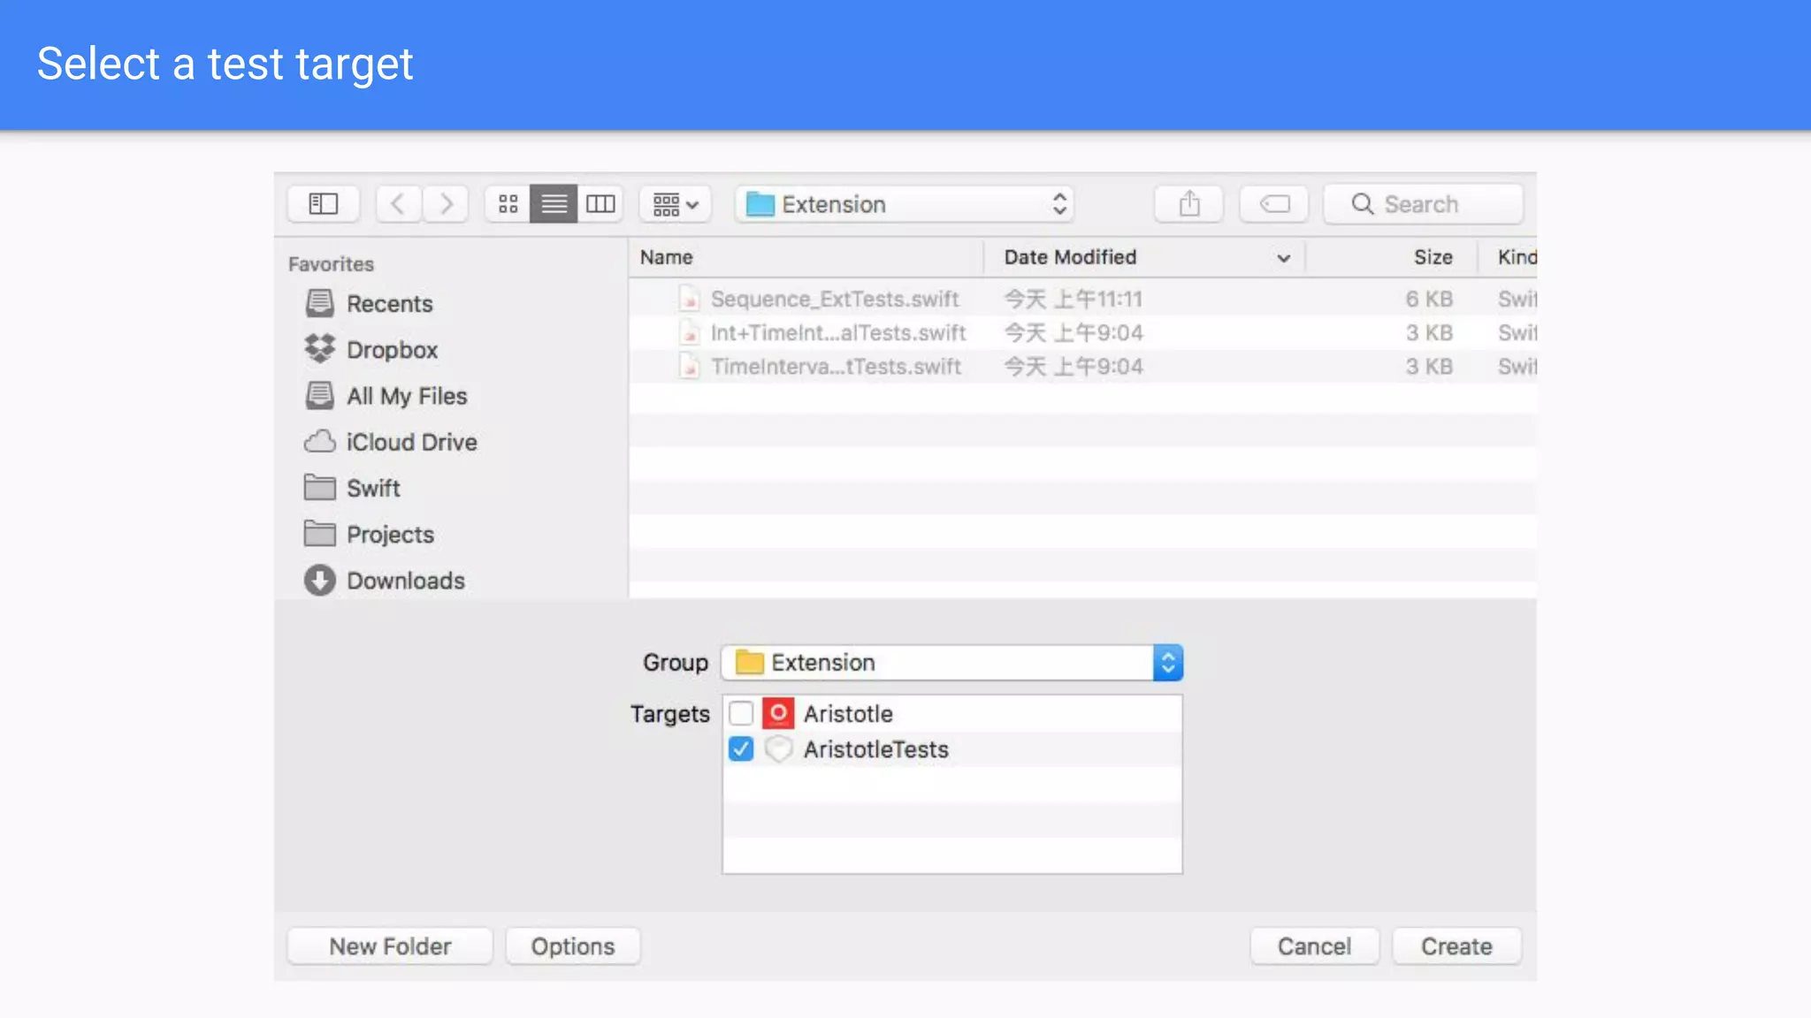Select iCloud Drive in the sidebar

(411, 442)
